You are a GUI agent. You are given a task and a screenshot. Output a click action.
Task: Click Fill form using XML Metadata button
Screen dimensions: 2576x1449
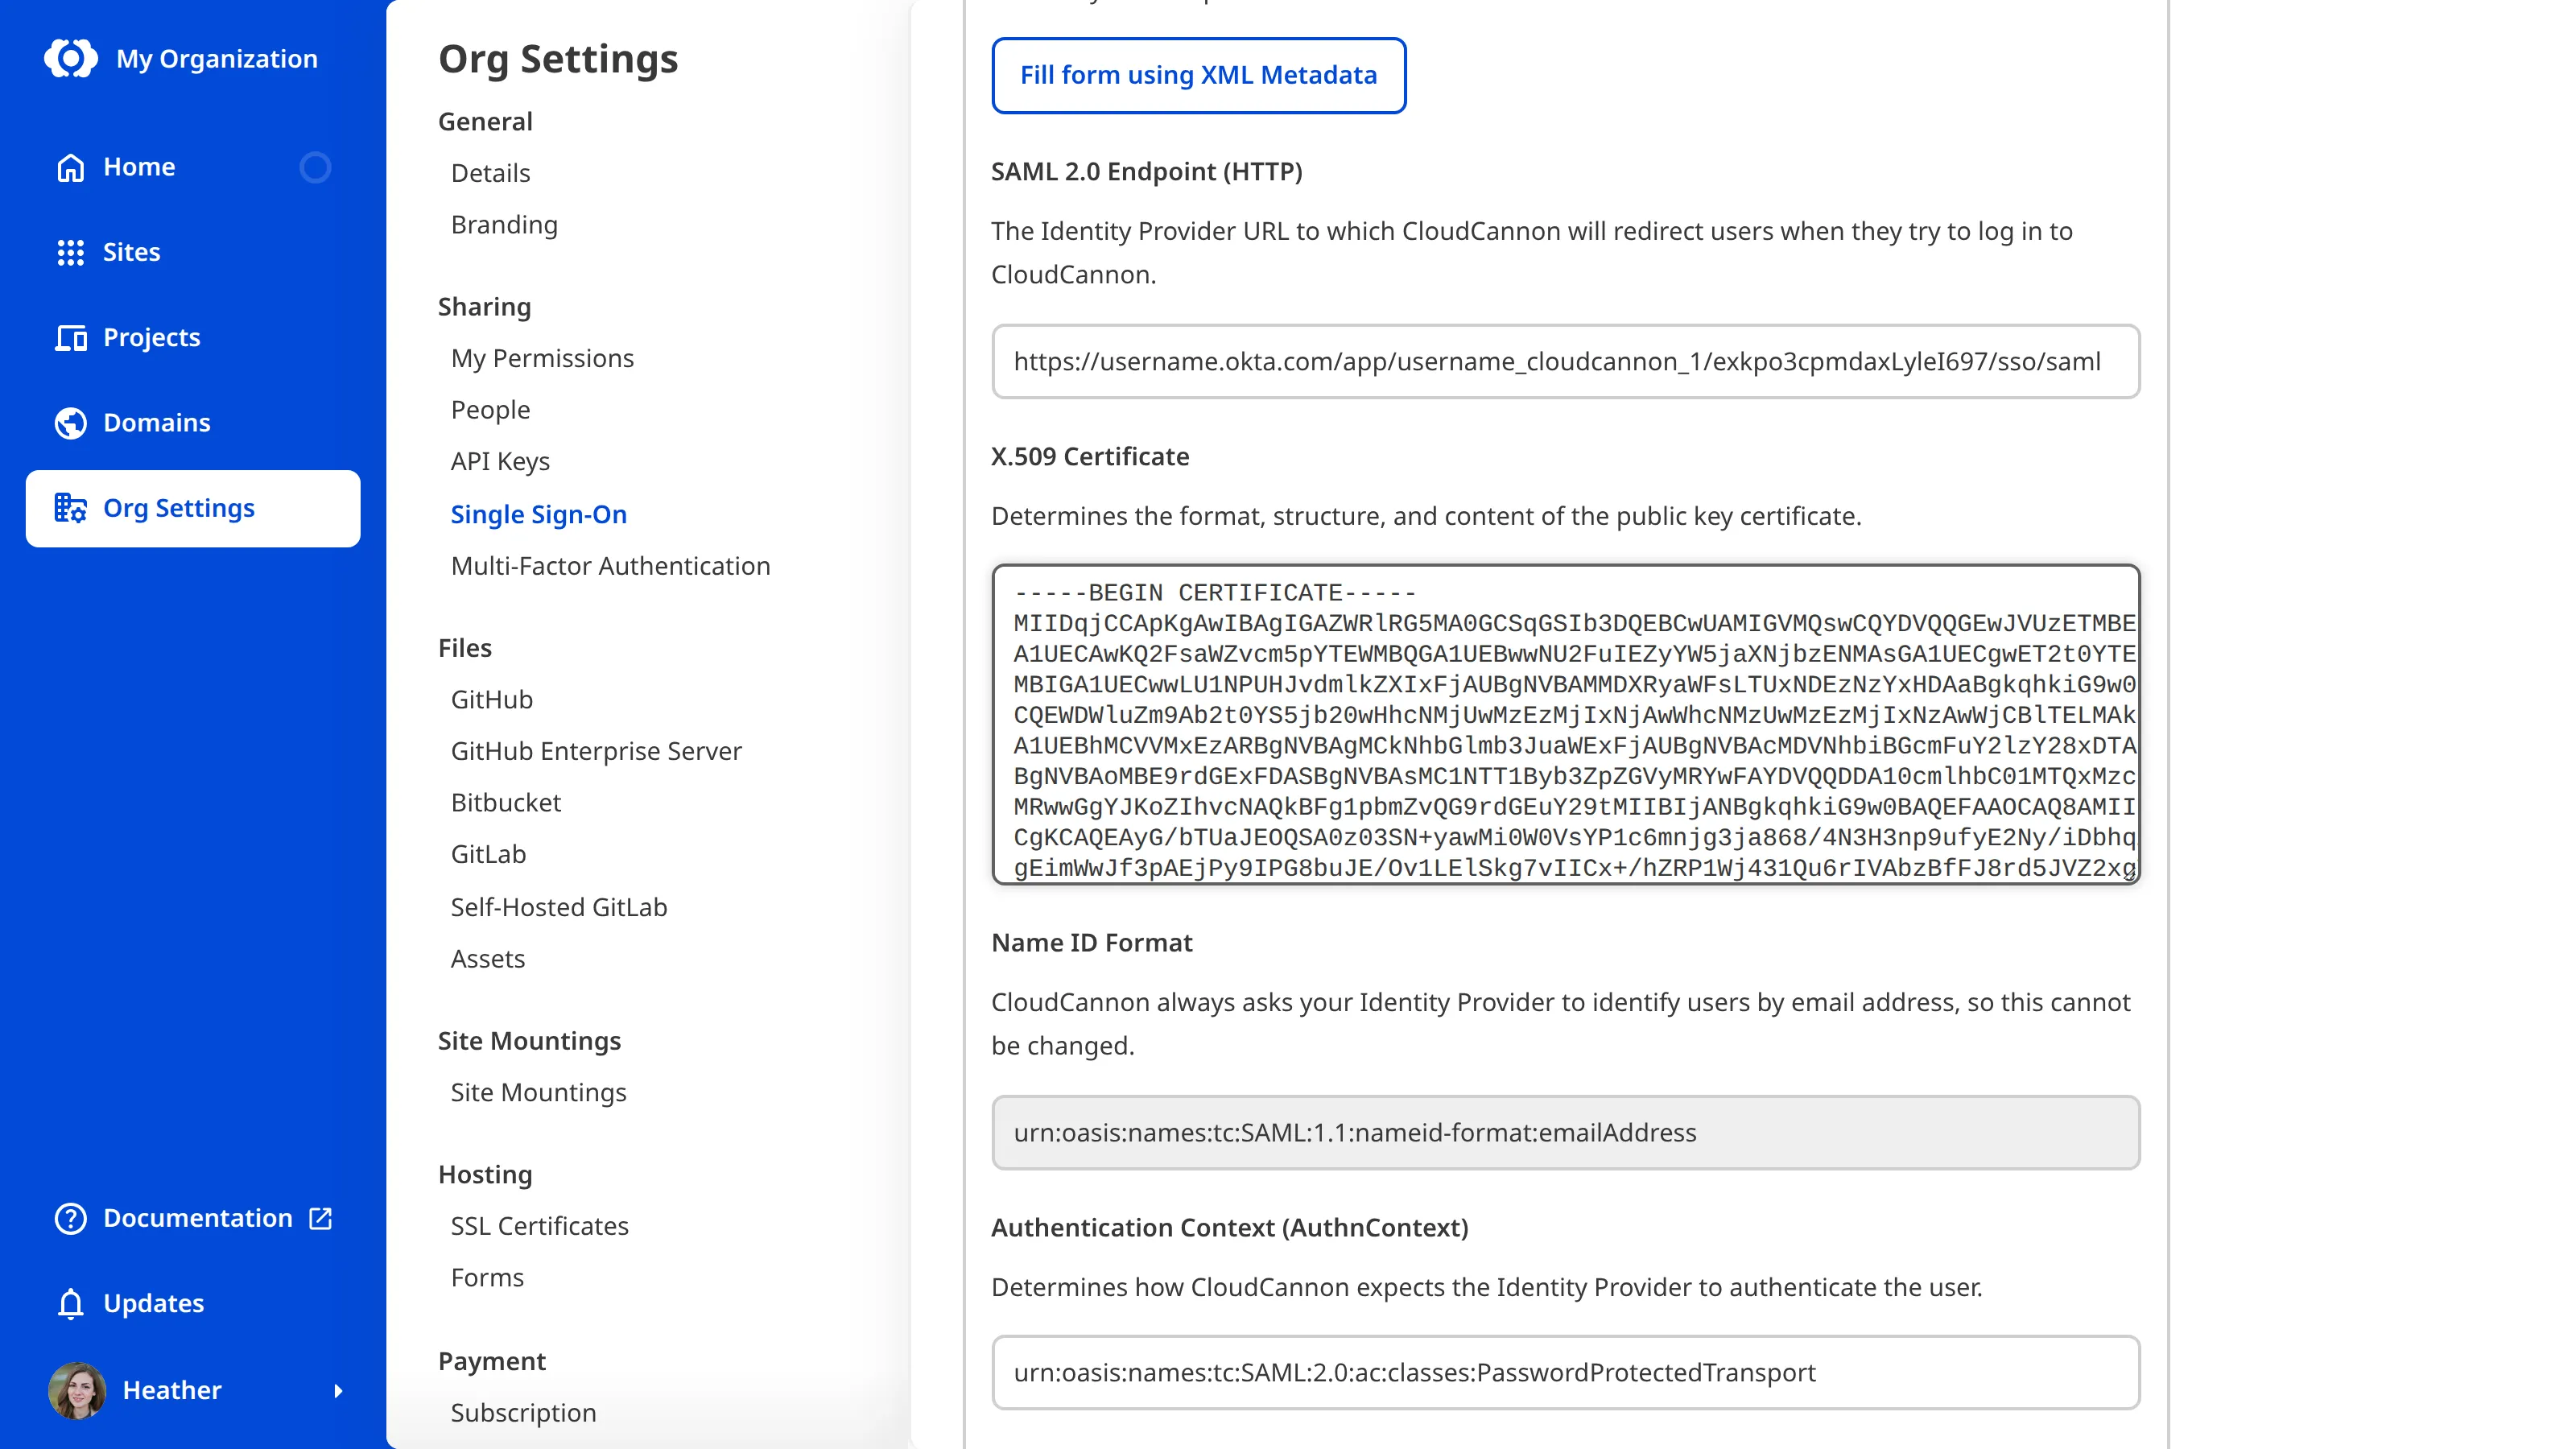pos(1198,75)
